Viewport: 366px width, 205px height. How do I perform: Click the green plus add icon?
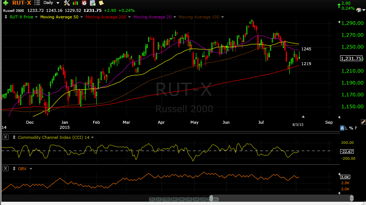6,3
